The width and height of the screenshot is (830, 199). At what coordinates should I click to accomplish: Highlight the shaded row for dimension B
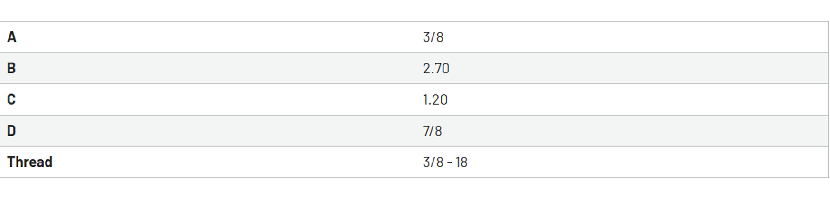point(414,68)
